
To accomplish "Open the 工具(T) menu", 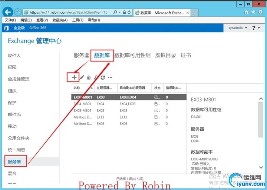I will [78, 20].
